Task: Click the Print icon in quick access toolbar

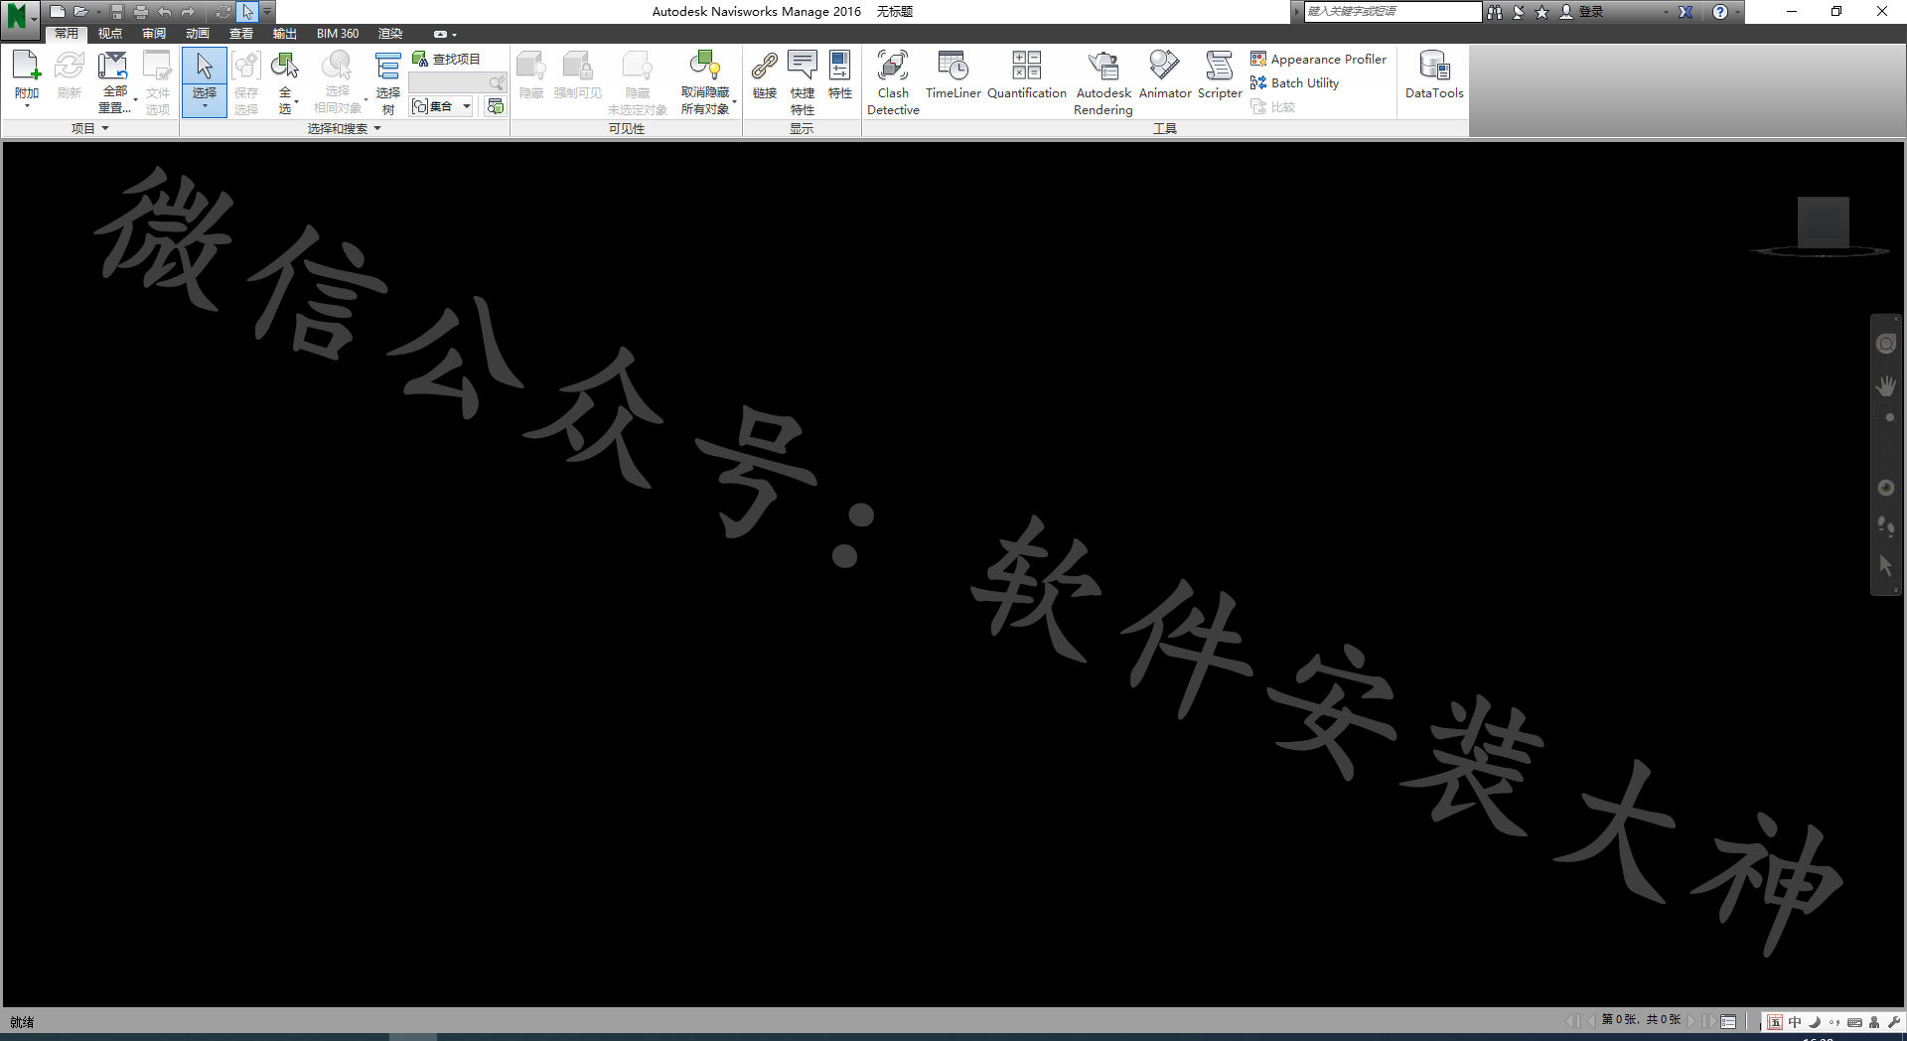Action: [x=140, y=12]
